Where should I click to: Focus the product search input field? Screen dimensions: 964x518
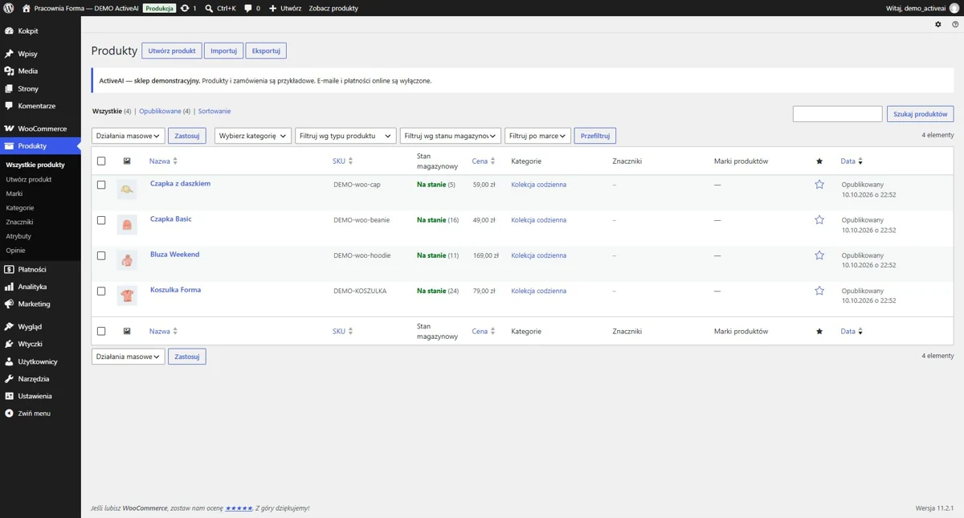click(837, 114)
